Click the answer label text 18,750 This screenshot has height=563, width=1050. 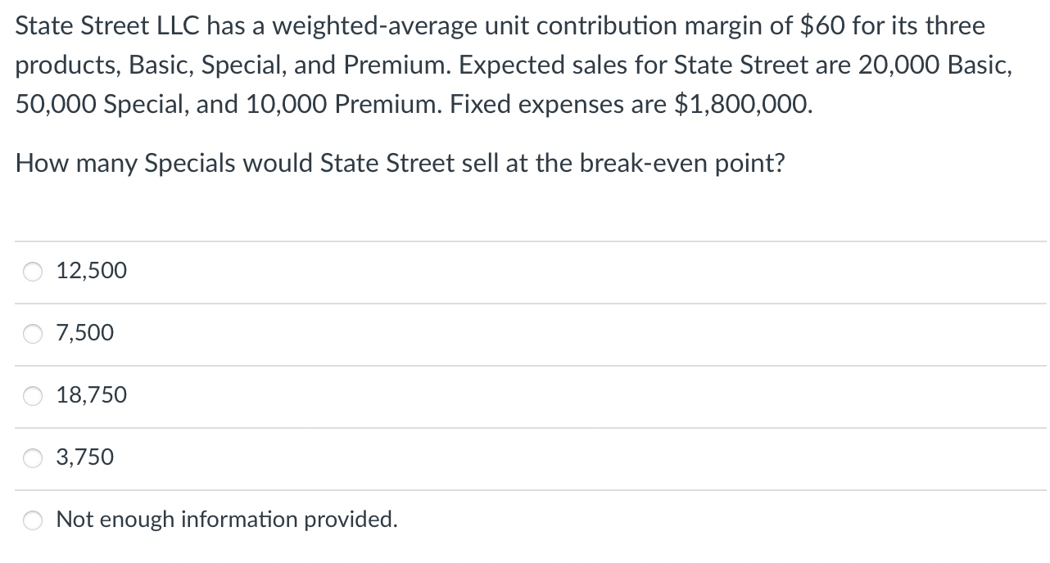pos(90,394)
